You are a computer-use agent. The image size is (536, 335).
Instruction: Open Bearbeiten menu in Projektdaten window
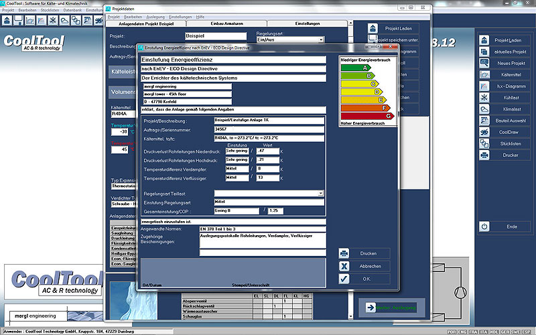click(x=133, y=17)
